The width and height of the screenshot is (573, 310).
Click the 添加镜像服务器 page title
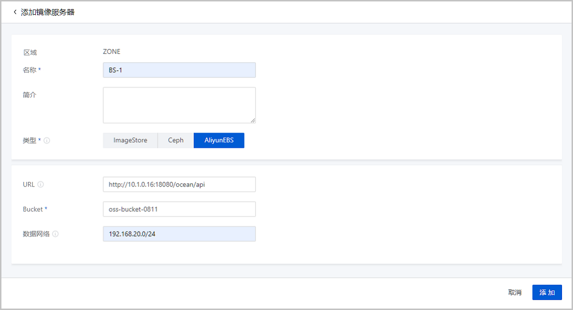48,12
